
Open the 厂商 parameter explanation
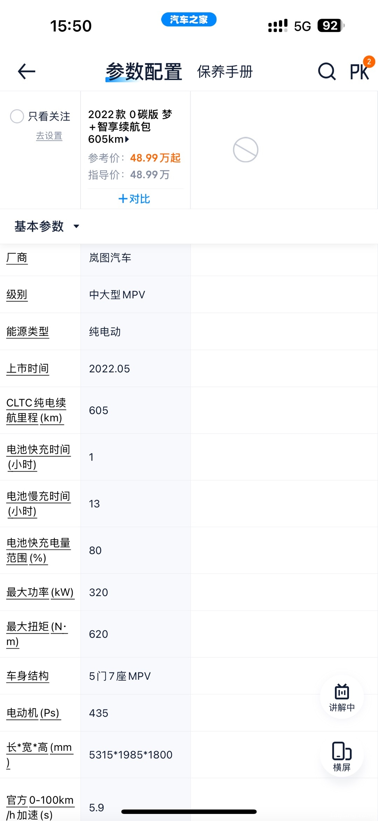click(x=17, y=258)
